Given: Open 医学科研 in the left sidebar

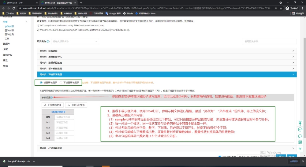Looking at the screenshot, I should tap(9, 31).
